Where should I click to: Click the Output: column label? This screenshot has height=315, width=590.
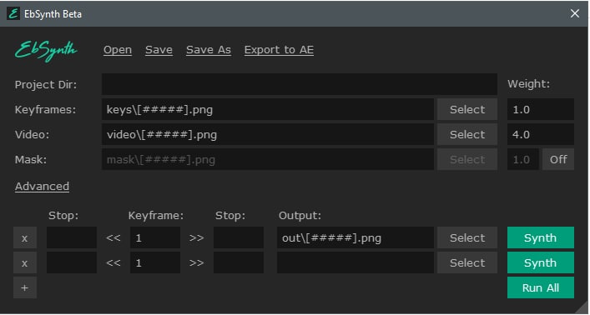click(300, 215)
